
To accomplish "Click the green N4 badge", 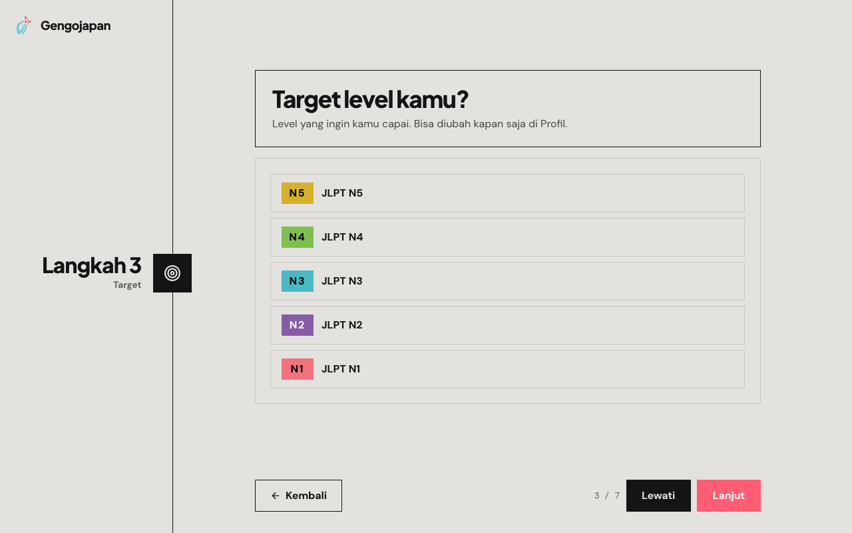I will tap(298, 237).
